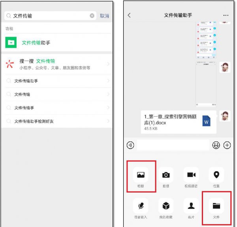Clear the search text with X button

click(x=92, y=16)
